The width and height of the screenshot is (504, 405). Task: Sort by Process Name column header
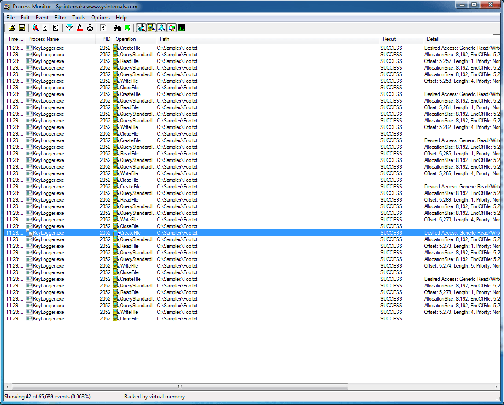click(x=60, y=39)
